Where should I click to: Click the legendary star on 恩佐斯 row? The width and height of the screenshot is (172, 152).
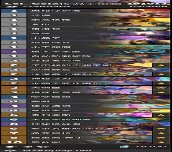(x=161, y=142)
